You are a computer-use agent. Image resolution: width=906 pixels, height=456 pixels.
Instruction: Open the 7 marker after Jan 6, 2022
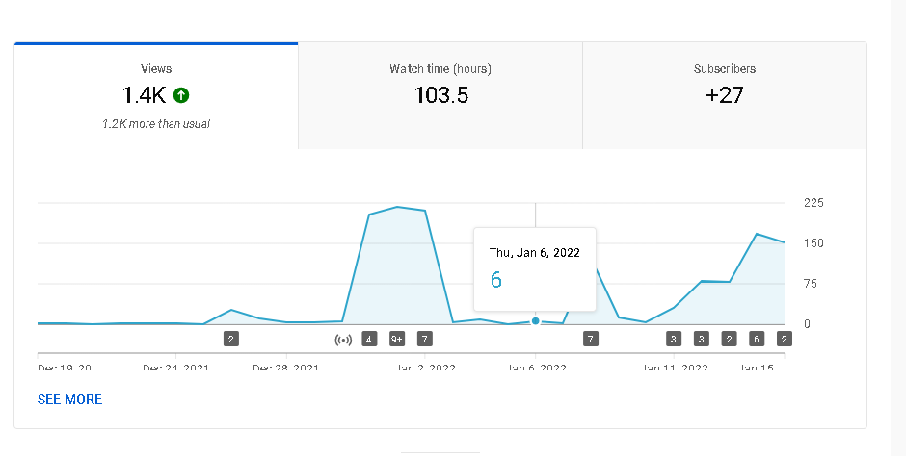point(591,339)
